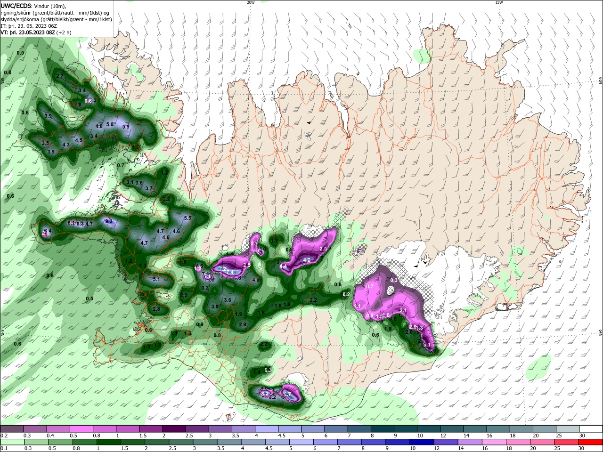Click the '20W' longitude label
The width and height of the screenshot is (603, 452).
pos(251,2)
